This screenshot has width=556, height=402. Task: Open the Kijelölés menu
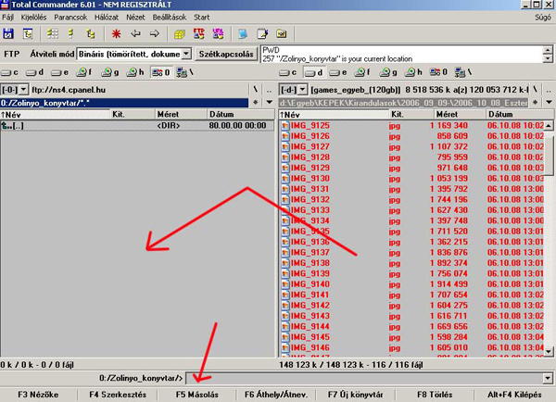33,18
